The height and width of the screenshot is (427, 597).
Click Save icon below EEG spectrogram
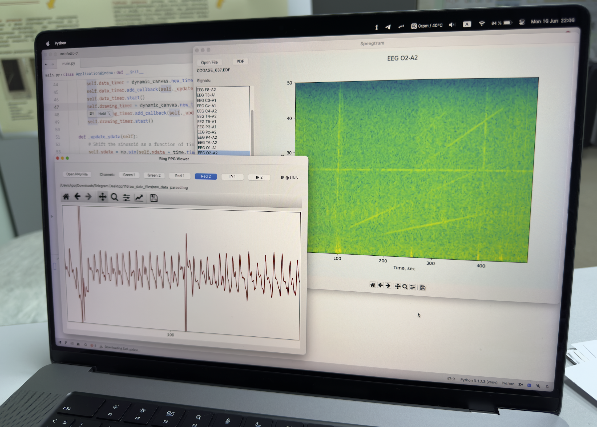coord(423,288)
